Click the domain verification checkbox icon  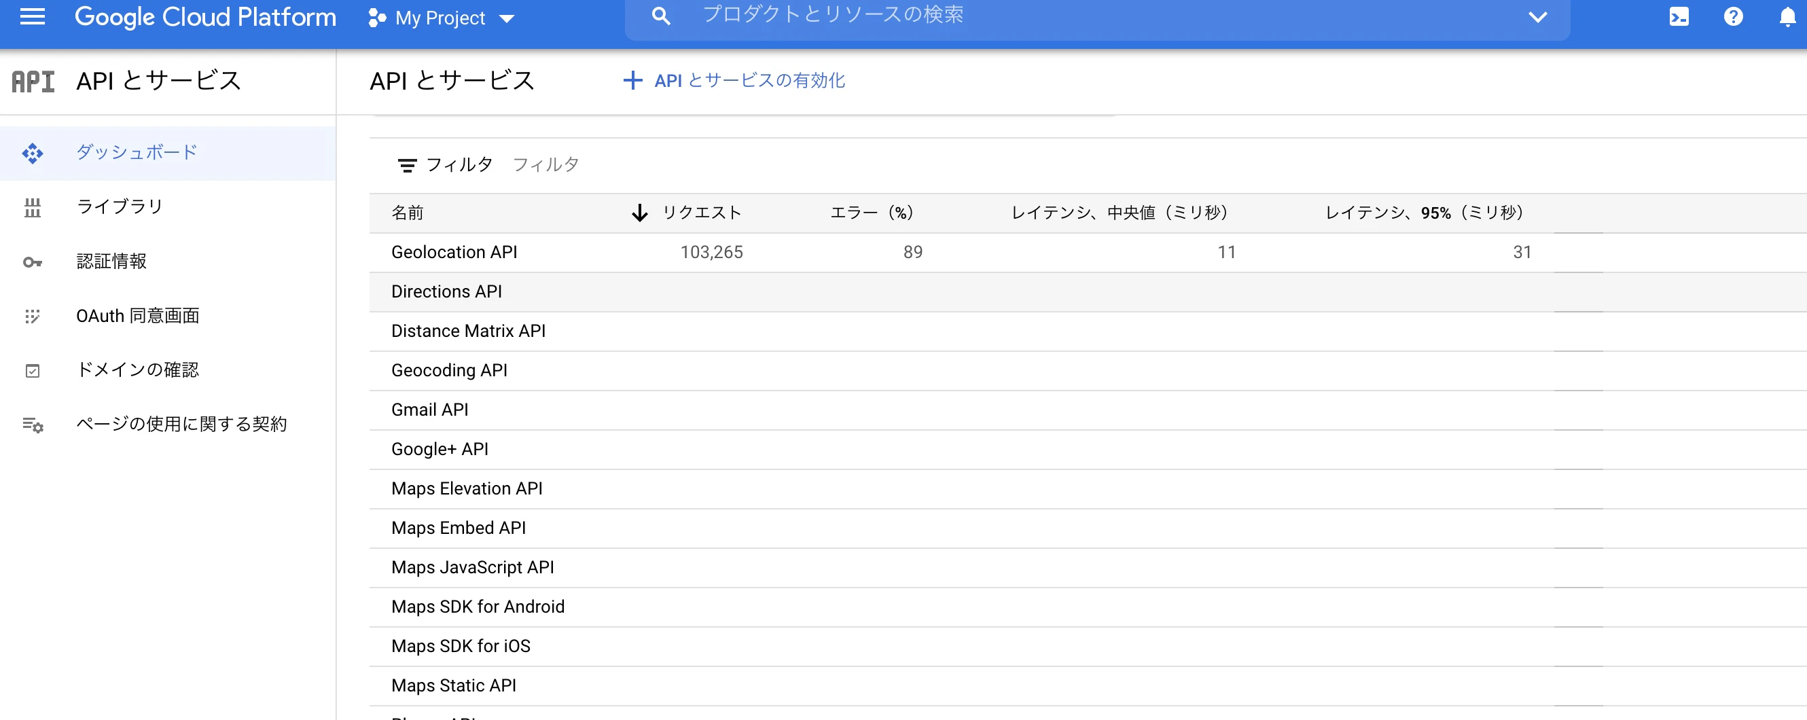(33, 371)
